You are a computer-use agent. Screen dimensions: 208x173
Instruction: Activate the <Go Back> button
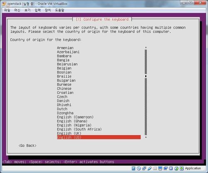[x=27, y=146]
